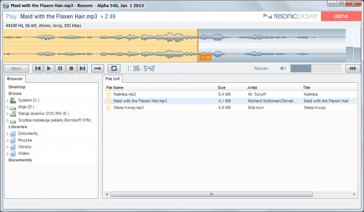This screenshot has height=212, width=364.
Task: Expand the Muzyka library
Action: point(7,140)
